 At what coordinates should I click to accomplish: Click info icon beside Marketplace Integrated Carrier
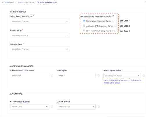[113, 21]
